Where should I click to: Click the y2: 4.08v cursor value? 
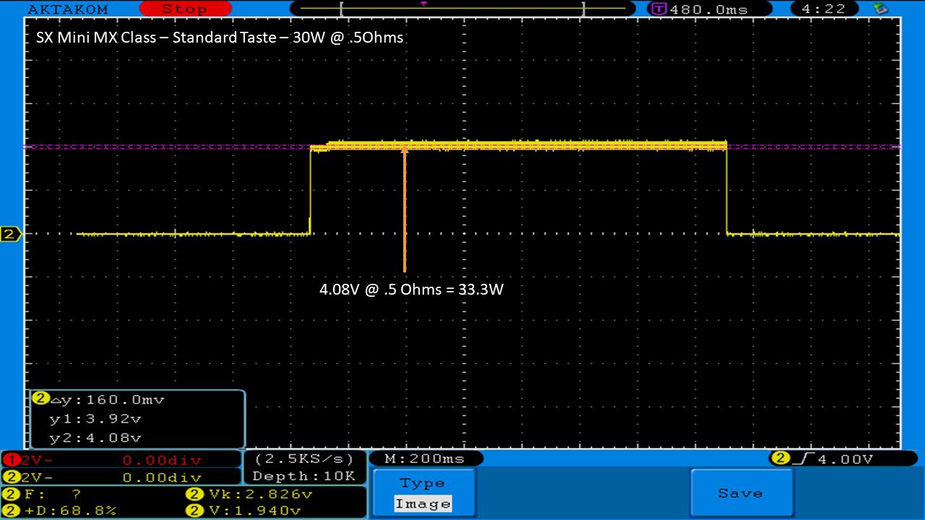click(x=95, y=438)
